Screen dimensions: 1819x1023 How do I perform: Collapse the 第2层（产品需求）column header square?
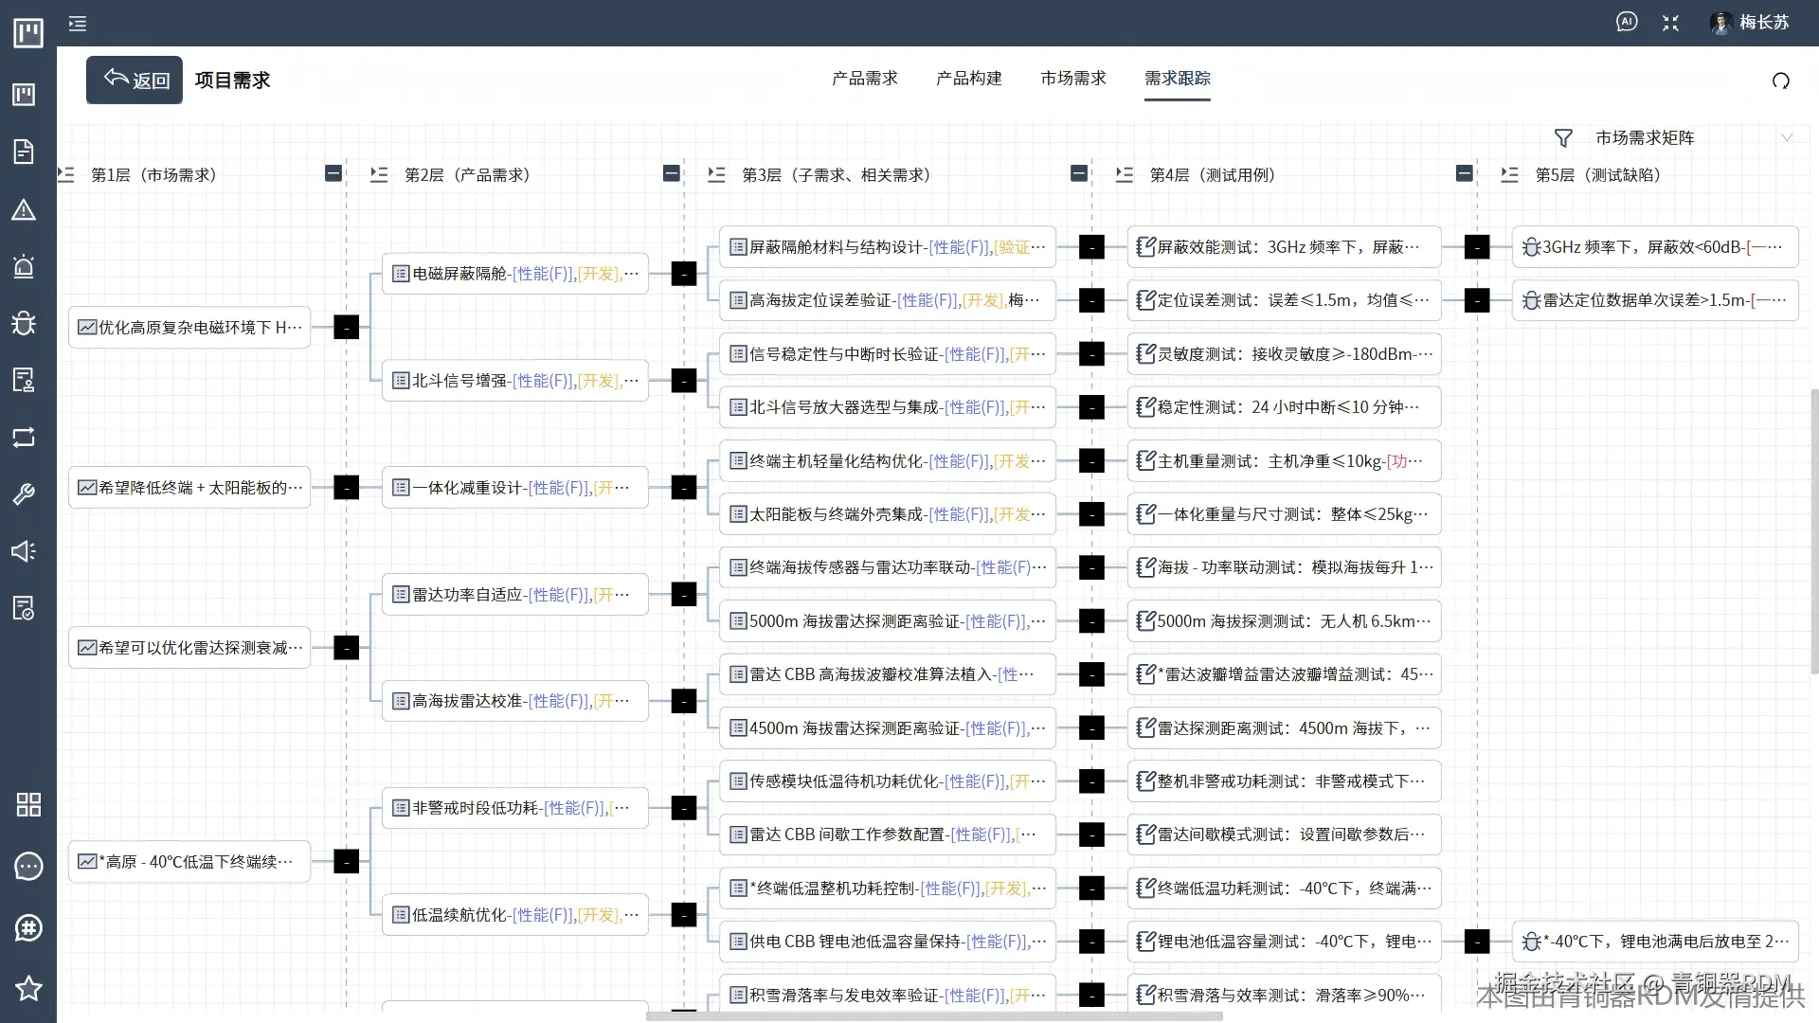332,173
